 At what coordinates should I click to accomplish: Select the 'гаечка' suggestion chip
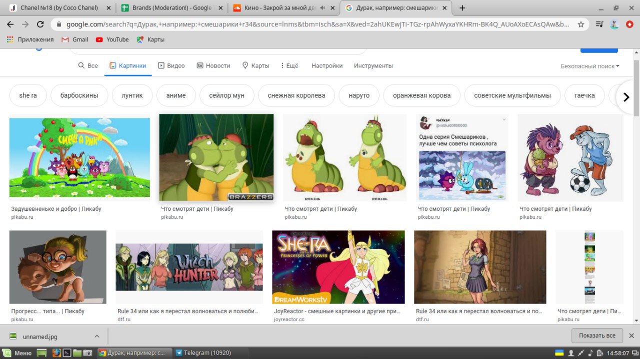pyautogui.click(x=584, y=95)
